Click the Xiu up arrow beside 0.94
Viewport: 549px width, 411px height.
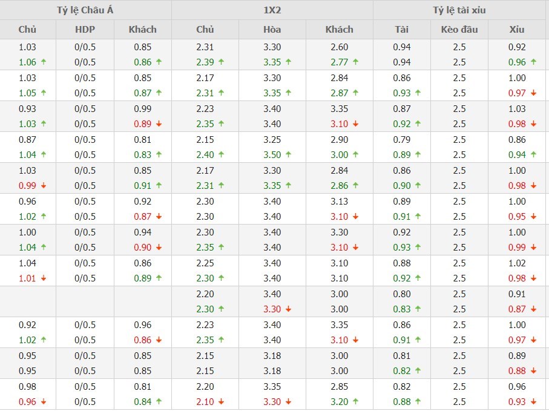(533, 154)
